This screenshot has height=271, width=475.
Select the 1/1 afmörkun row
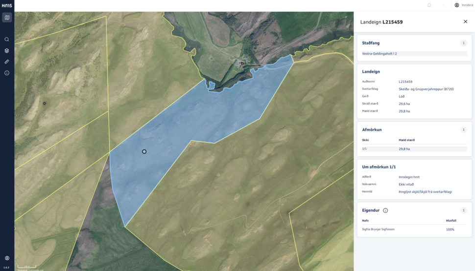pyautogui.click(x=414, y=149)
